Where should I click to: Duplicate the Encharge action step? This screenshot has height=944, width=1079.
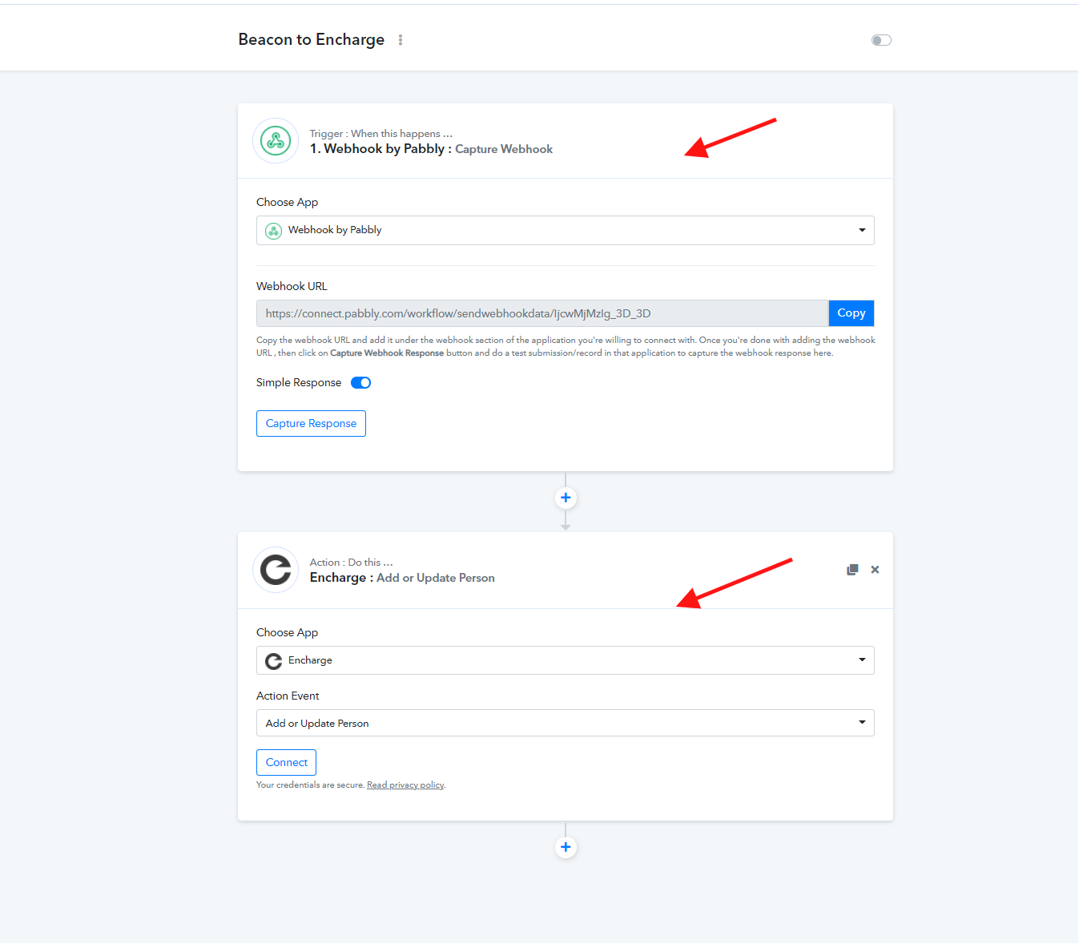852,570
